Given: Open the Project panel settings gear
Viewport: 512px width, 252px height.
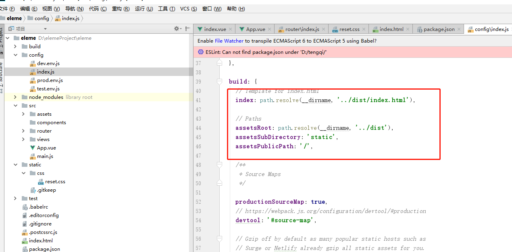Looking at the screenshot, I should click(176, 28).
